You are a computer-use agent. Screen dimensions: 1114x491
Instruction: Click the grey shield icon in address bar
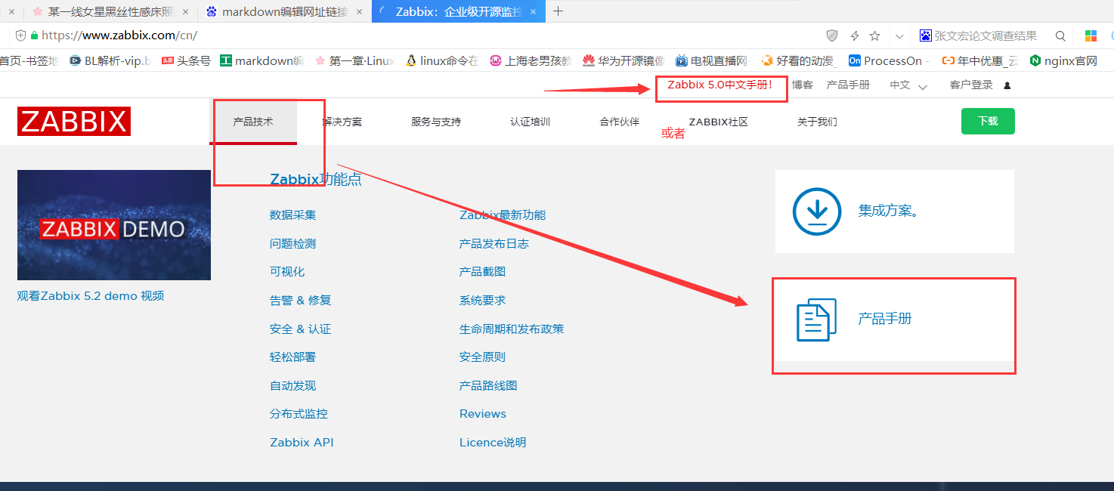(832, 36)
